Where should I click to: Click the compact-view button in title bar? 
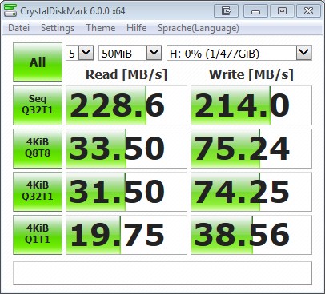click(x=226, y=11)
